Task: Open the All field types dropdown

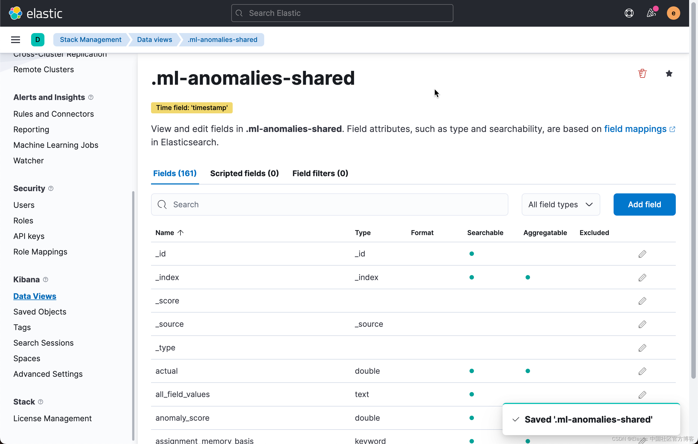Action: point(560,204)
